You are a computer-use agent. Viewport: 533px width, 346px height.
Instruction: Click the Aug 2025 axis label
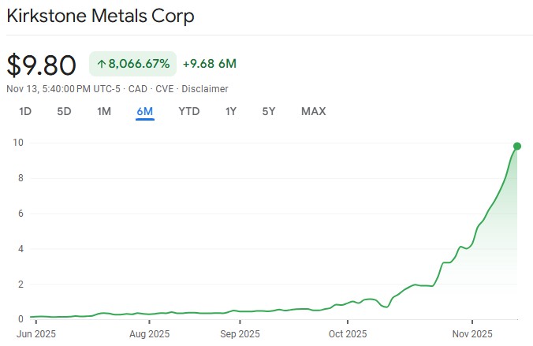click(148, 334)
